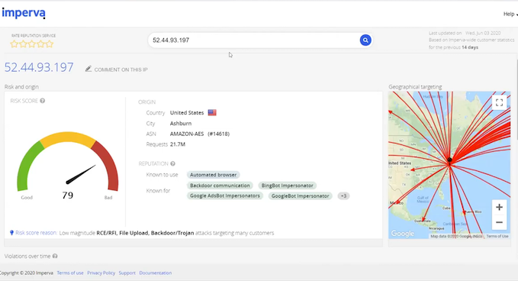Click the lightbulb risk score reason icon

click(12, 233)
